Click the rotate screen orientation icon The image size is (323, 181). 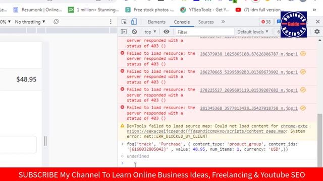pos(56,22)
